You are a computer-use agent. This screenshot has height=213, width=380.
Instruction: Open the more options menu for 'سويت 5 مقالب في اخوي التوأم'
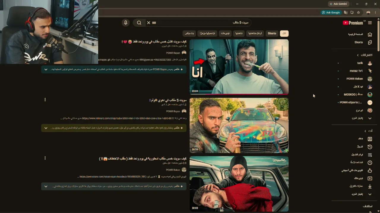45,100
